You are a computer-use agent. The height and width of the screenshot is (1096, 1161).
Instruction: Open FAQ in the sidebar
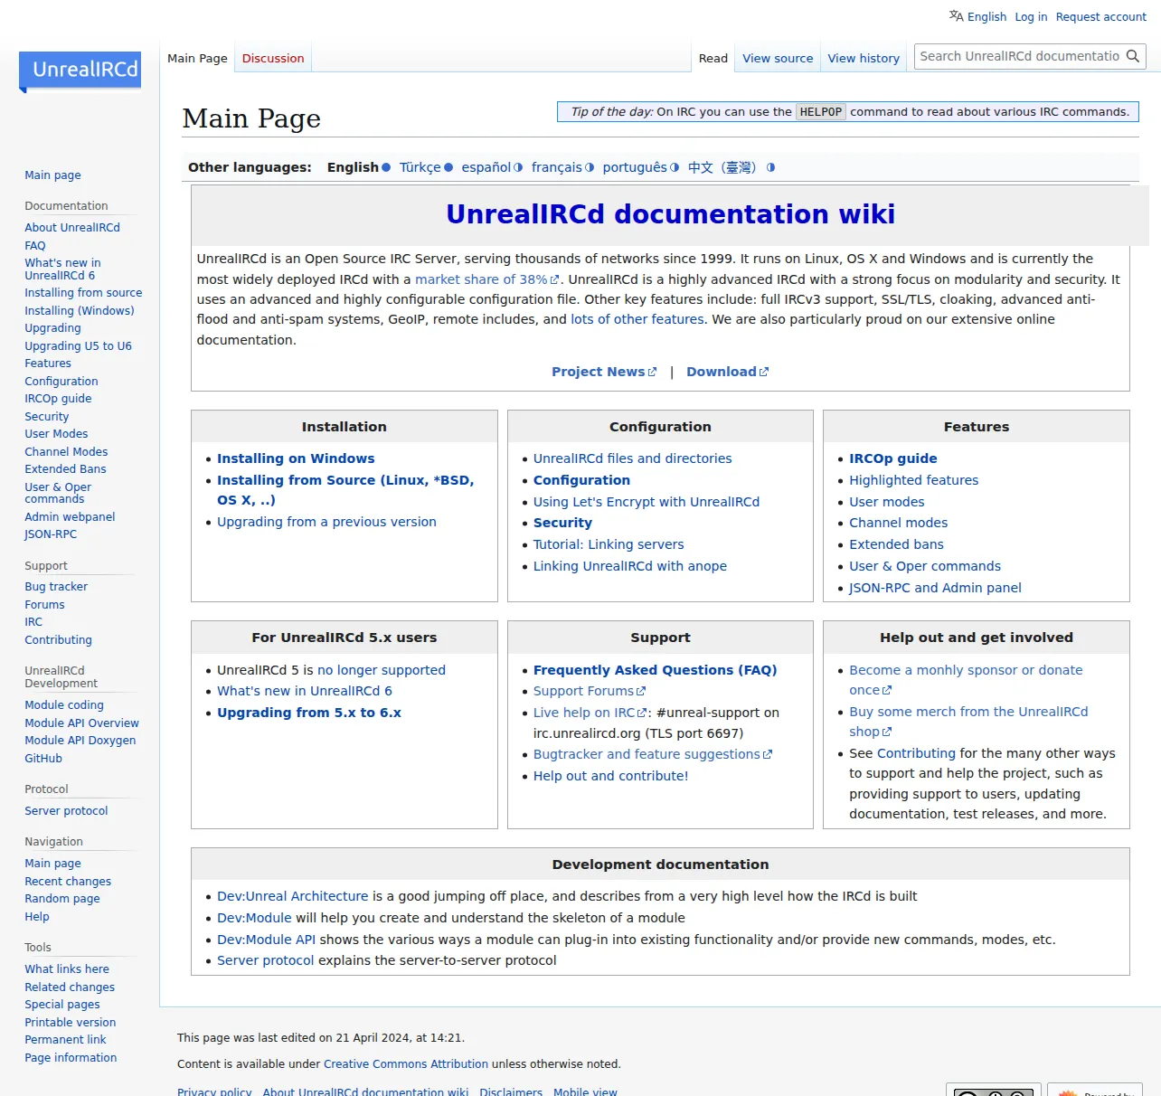pos(35,246)
